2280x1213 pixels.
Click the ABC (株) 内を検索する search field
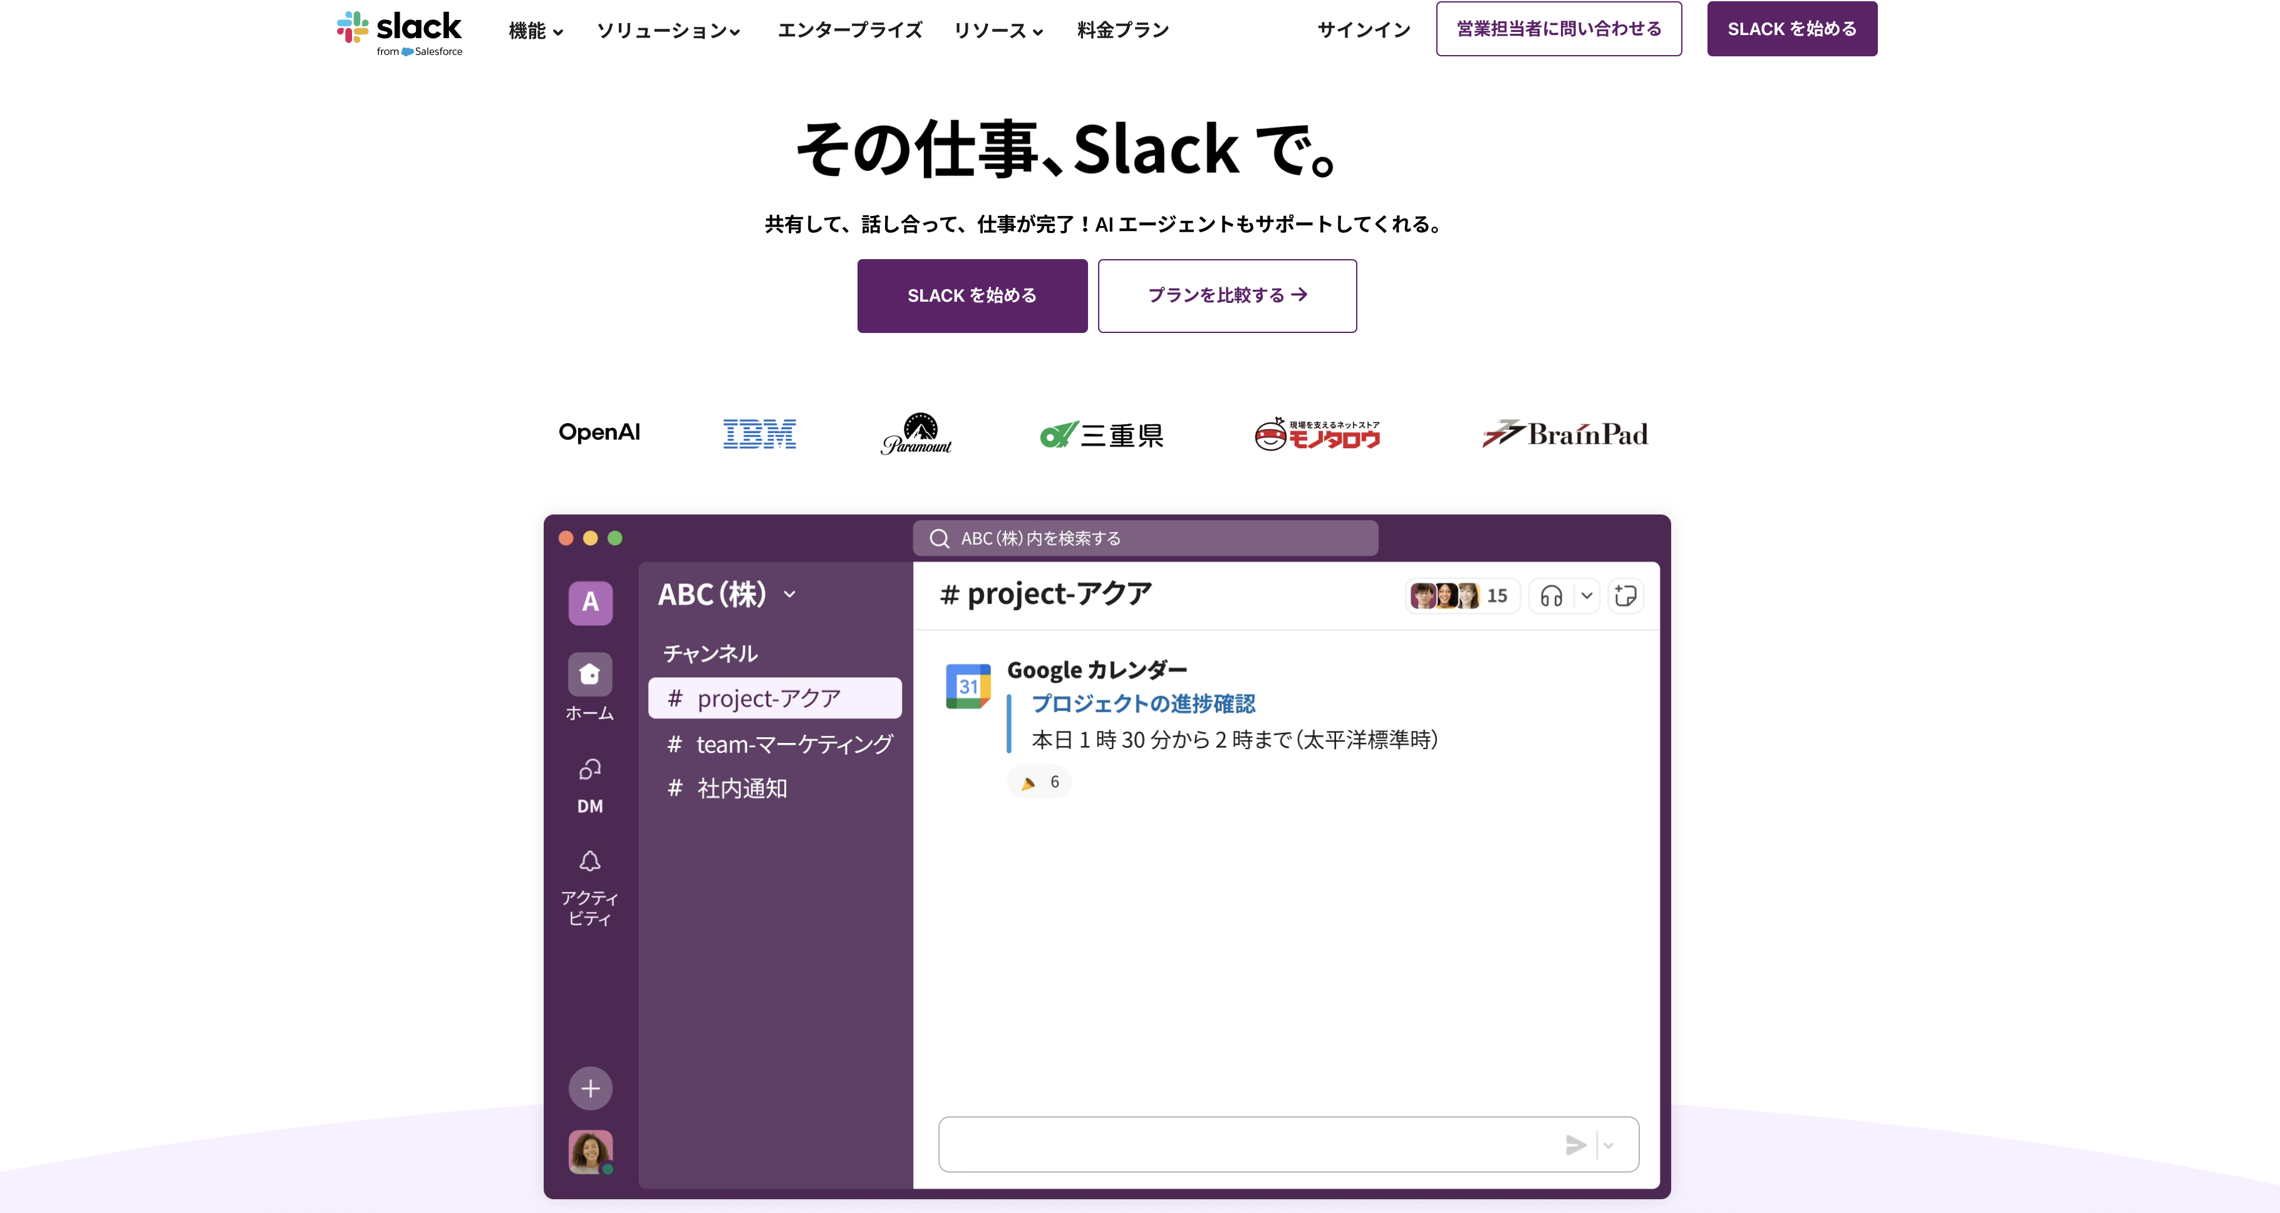(1145, 538)
